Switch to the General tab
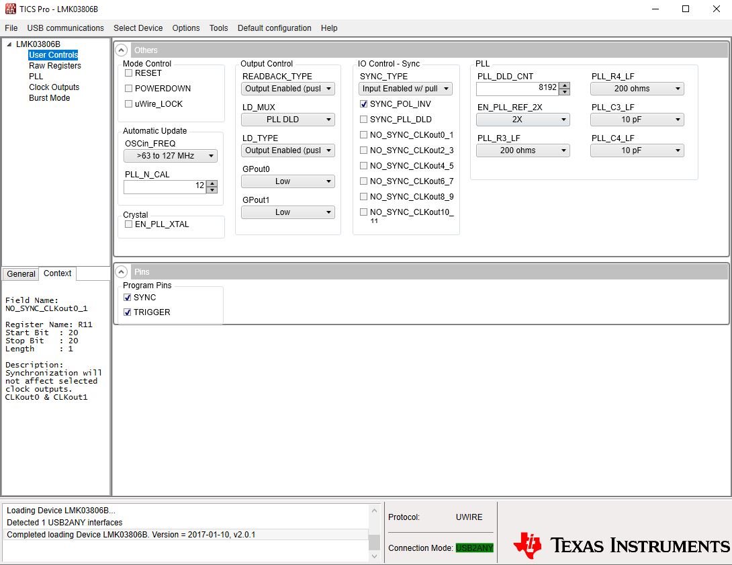 (x=21, y=273)
